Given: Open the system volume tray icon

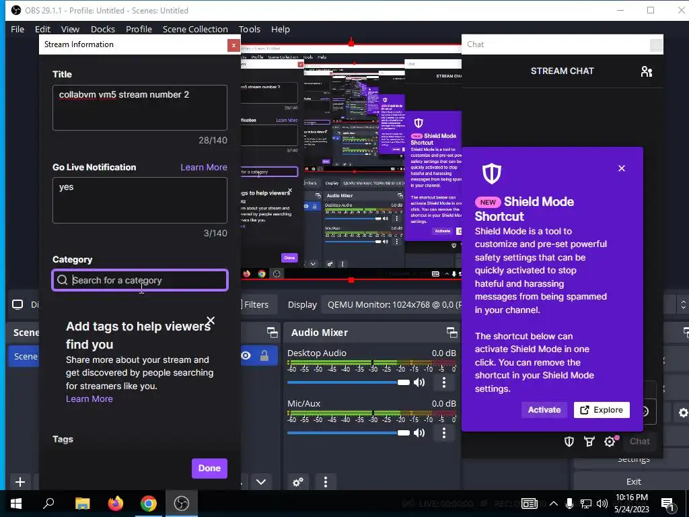Looking at the screenshot, I should point(602,504).
